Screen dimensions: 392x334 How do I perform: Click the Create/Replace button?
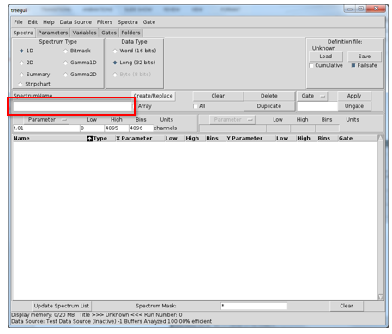click(x=154, y=96)
